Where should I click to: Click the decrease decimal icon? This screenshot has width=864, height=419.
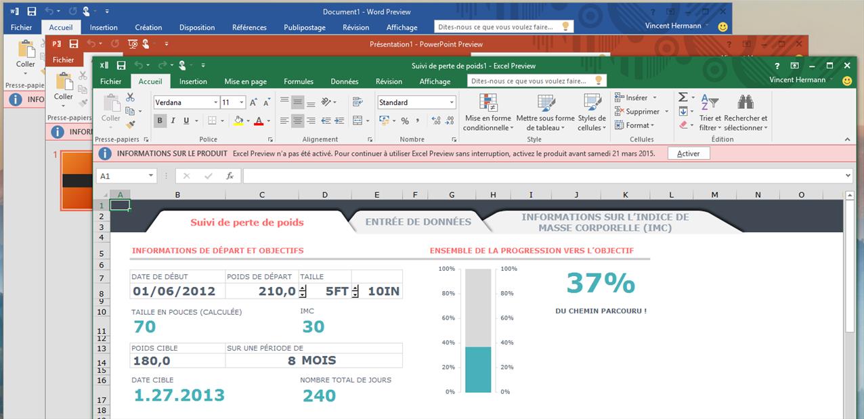click(x=449, y=121)
